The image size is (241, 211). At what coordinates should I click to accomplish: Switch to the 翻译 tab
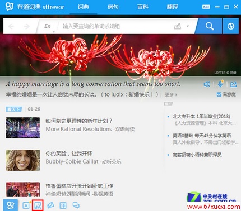pyautogui.click(x=172, y=7)
